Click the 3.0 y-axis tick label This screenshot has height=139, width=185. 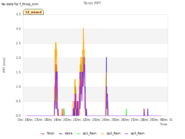click(18, 29)
